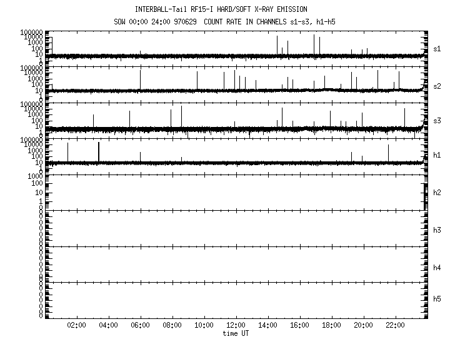This screenshot has height=344, width=450.
Task: Click the 'time UT' axis title
Action: pos(236,334)
